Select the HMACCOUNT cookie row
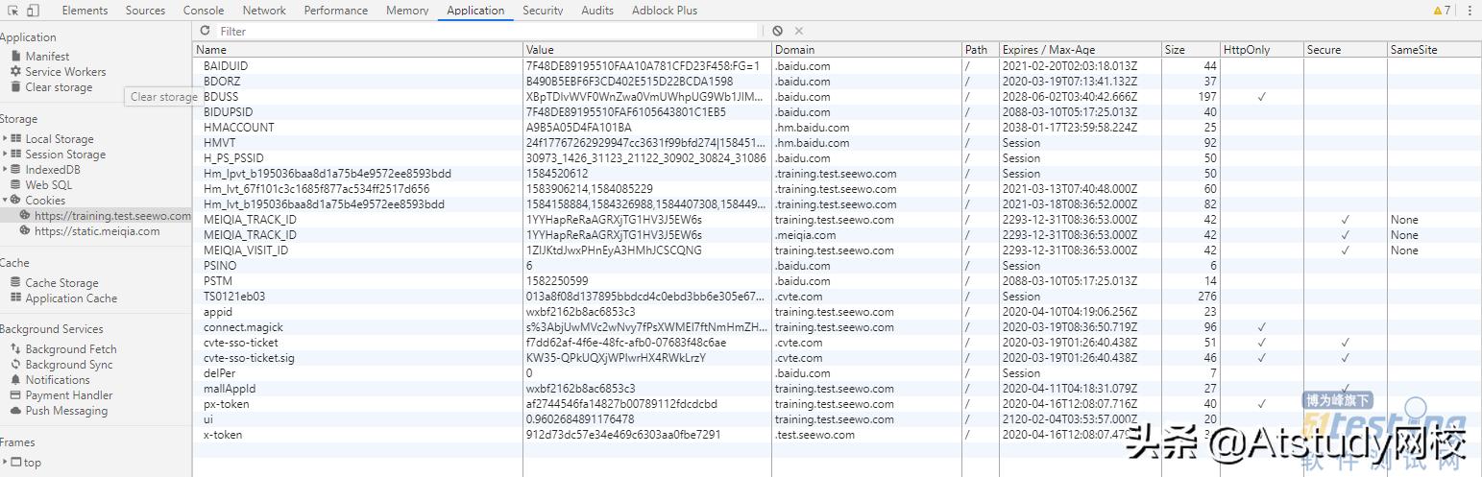1482x477 pixels. pyautogui.click(x=837, y=128)
